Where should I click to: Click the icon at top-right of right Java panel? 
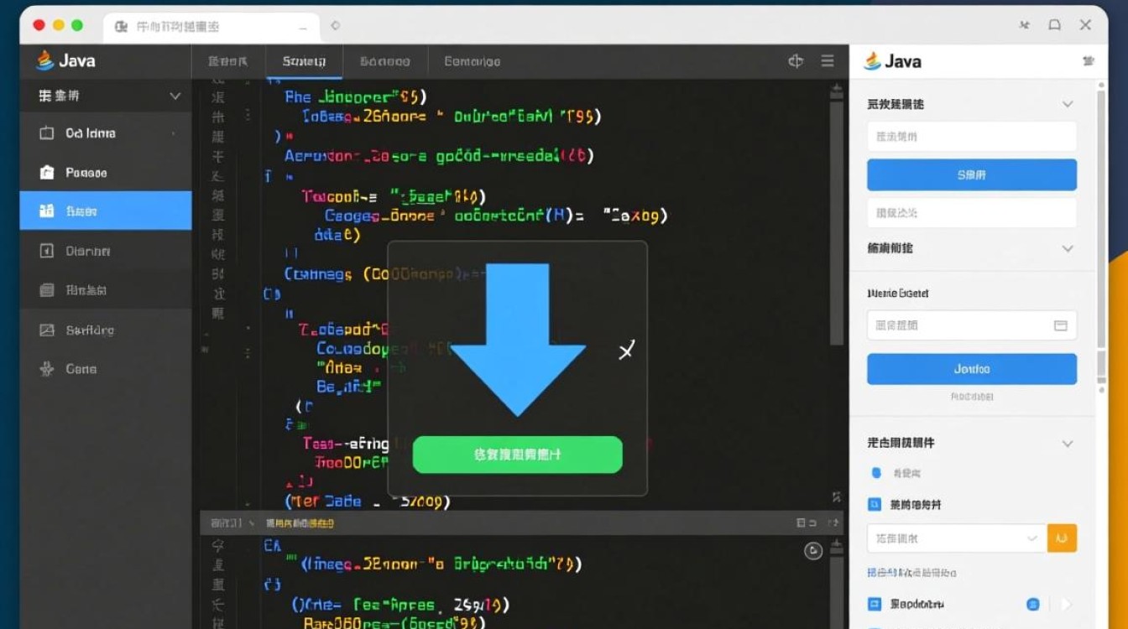coord(1089,61)
